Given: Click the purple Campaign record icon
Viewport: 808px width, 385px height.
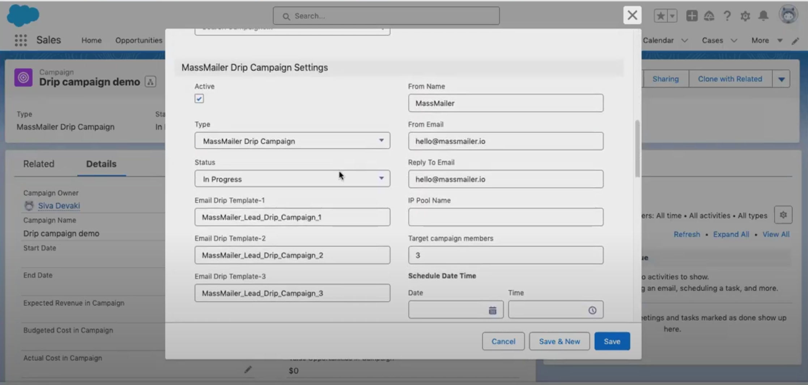Looking at the screenshot, I should point(24,77).
